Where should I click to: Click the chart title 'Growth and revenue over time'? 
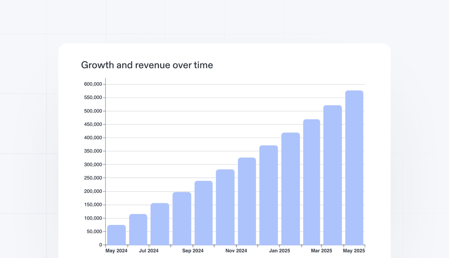pyautogui.click(x=147, y=65)
